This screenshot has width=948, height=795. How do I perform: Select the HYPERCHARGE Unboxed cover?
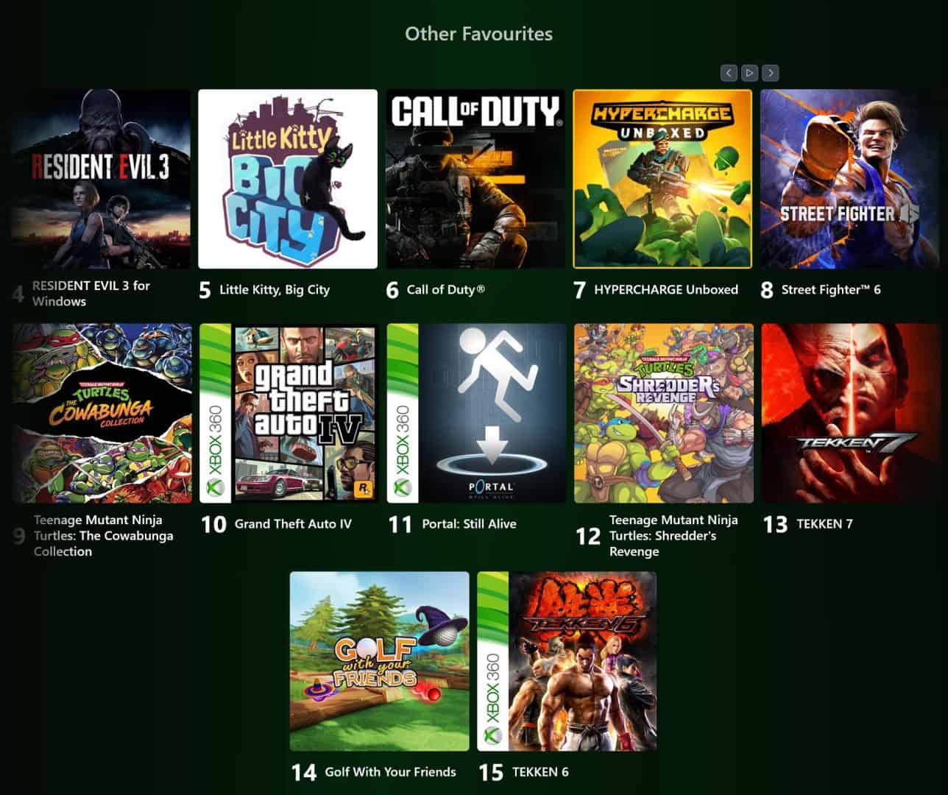point(662,179)
